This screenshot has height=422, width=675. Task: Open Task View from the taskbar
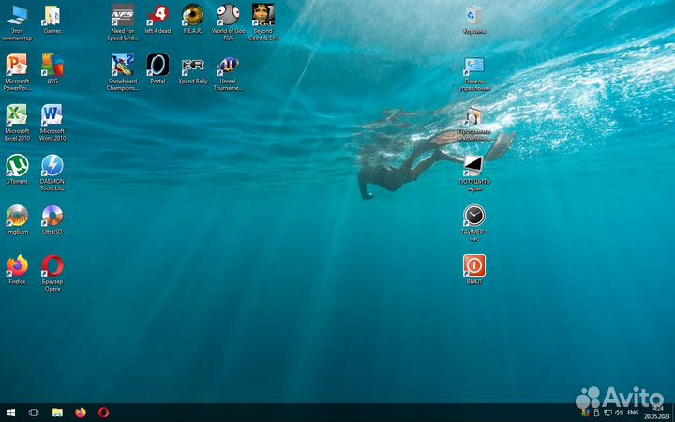[x=34, y=413]
